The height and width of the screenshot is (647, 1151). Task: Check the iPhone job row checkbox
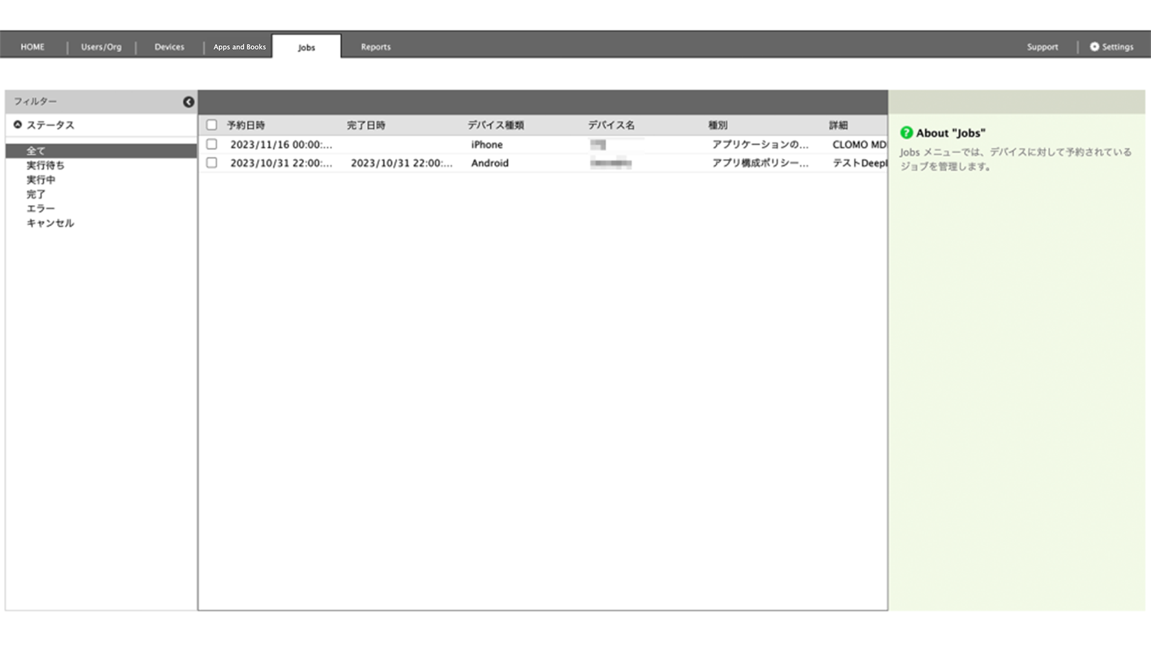click(x=212, y=144)
